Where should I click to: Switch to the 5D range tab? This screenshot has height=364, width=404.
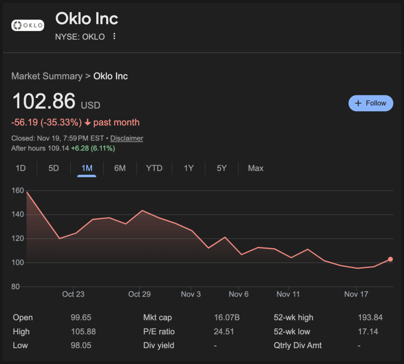(x=54, y=168)
